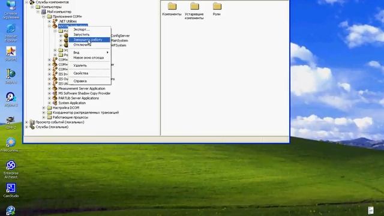Select the Координатор распределенных транзакций label

pos(86,113)
